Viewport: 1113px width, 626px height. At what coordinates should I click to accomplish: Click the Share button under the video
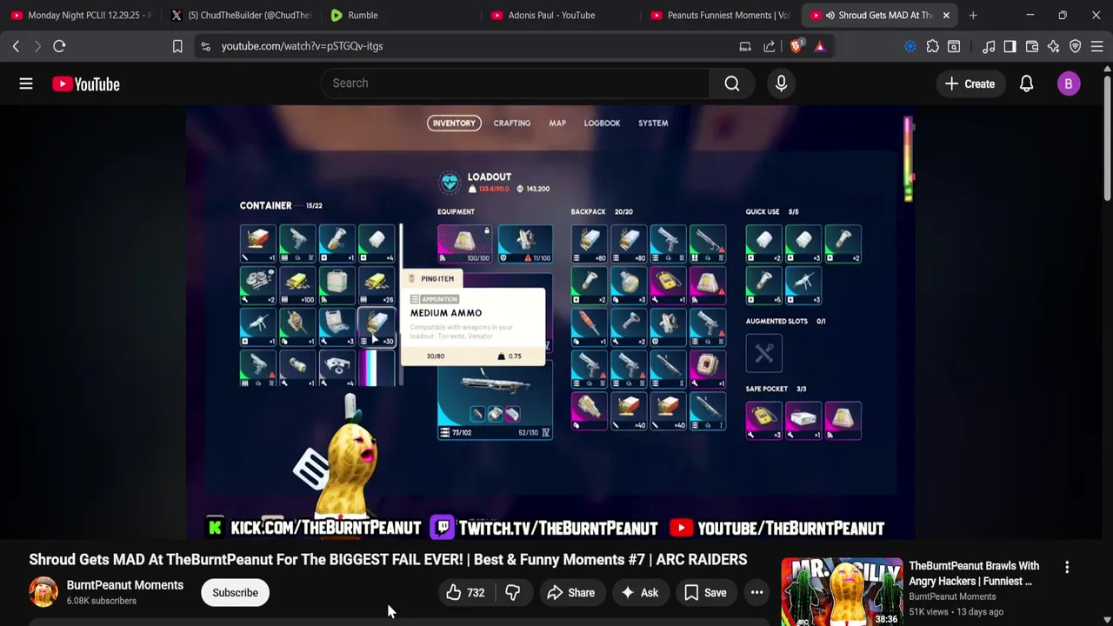pyautogui.click(x=570, y=593)
